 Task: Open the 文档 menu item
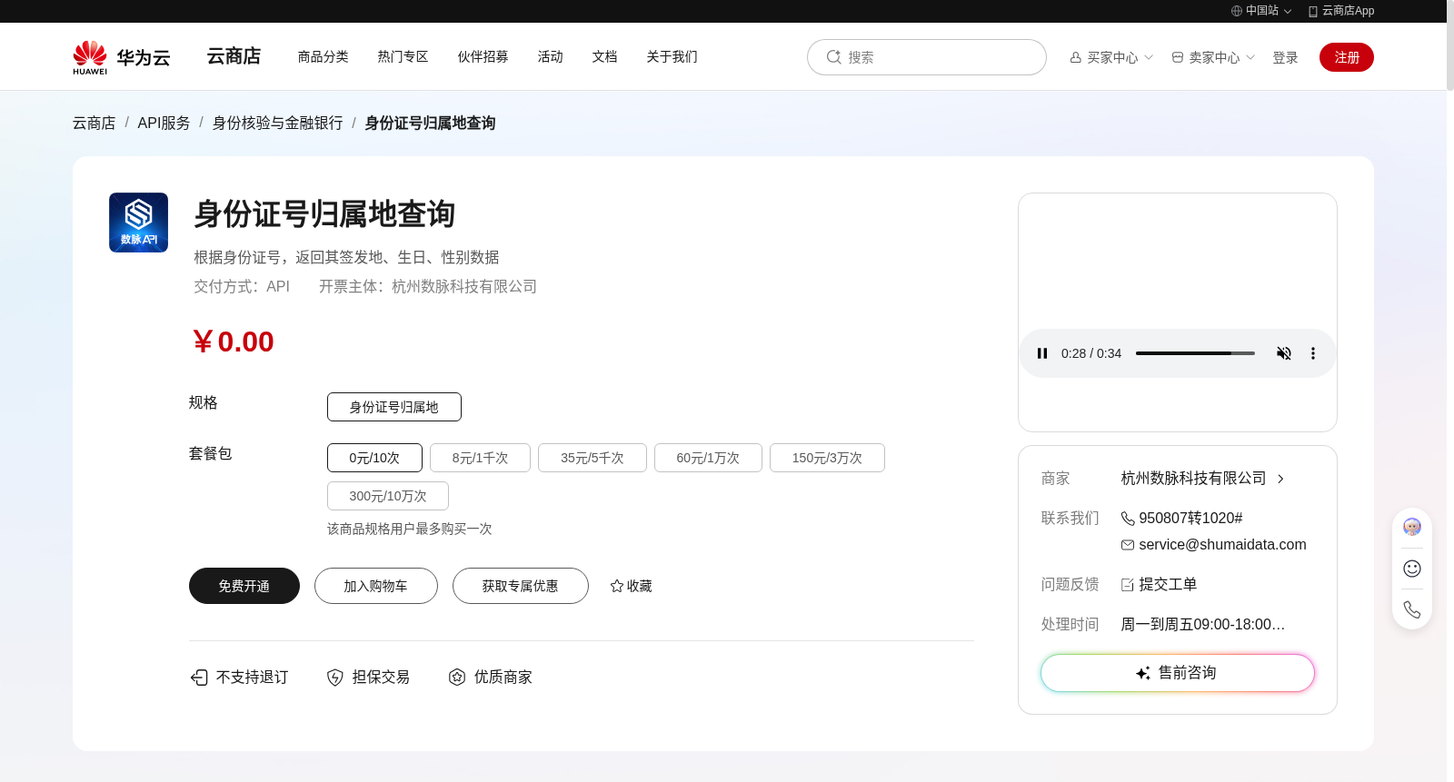click(x=604, y=56)
